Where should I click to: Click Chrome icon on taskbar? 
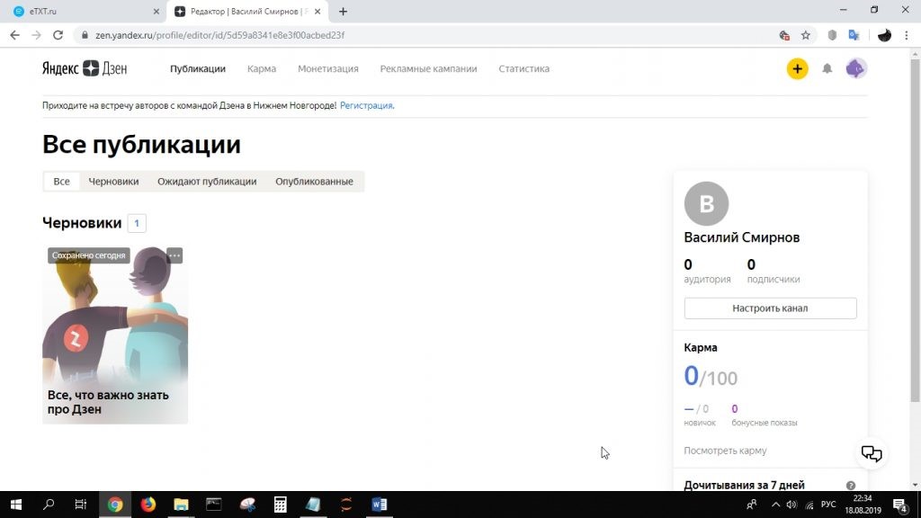tap(115, 505)
